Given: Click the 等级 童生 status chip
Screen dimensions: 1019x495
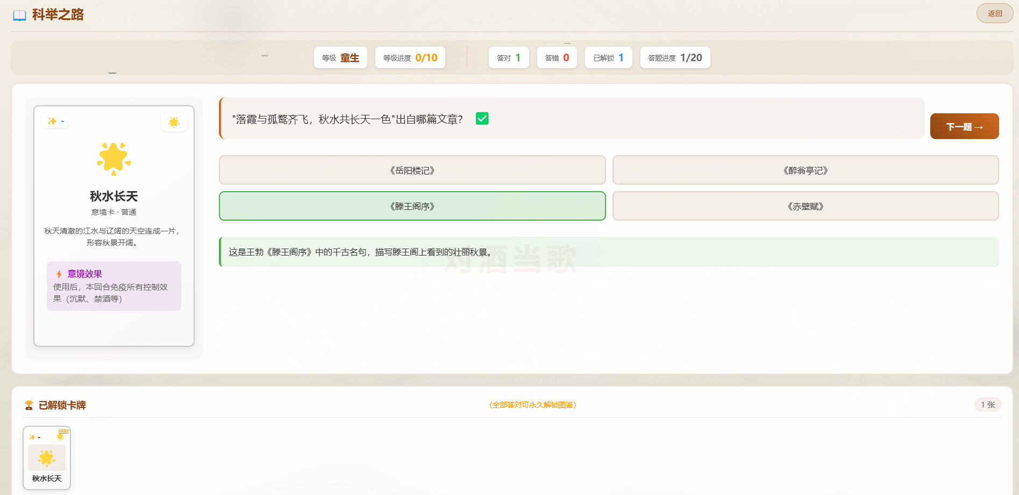Looking at the screenshot, I should click(x=340, y=58).
